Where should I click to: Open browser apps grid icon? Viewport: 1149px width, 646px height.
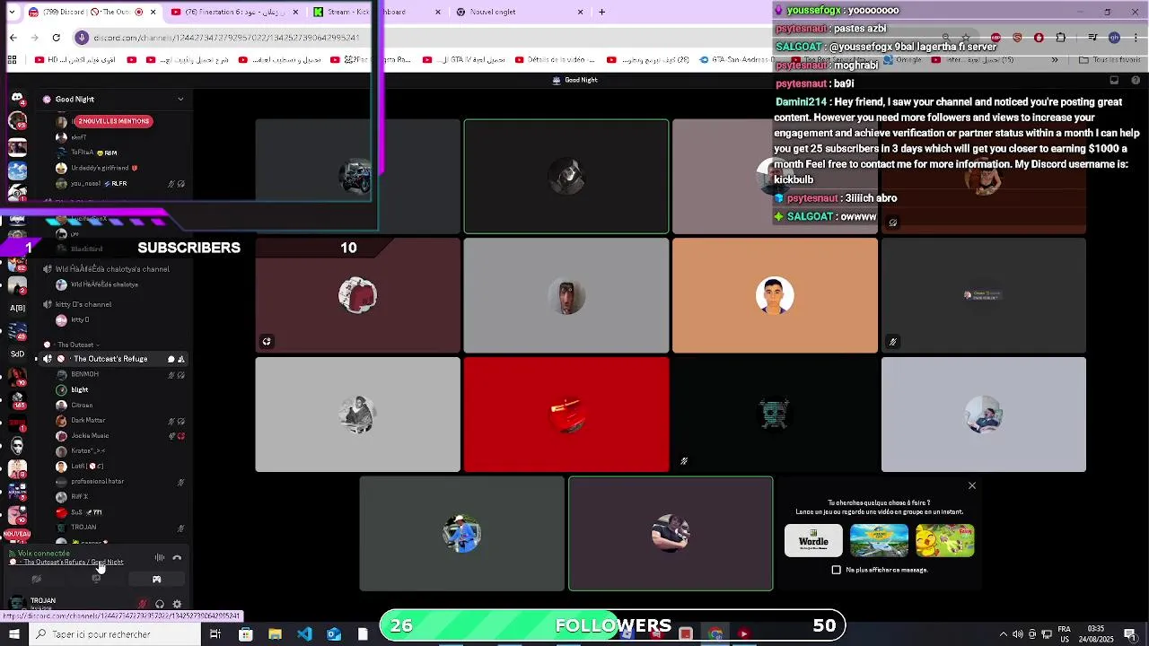click(x=12, y=59)
